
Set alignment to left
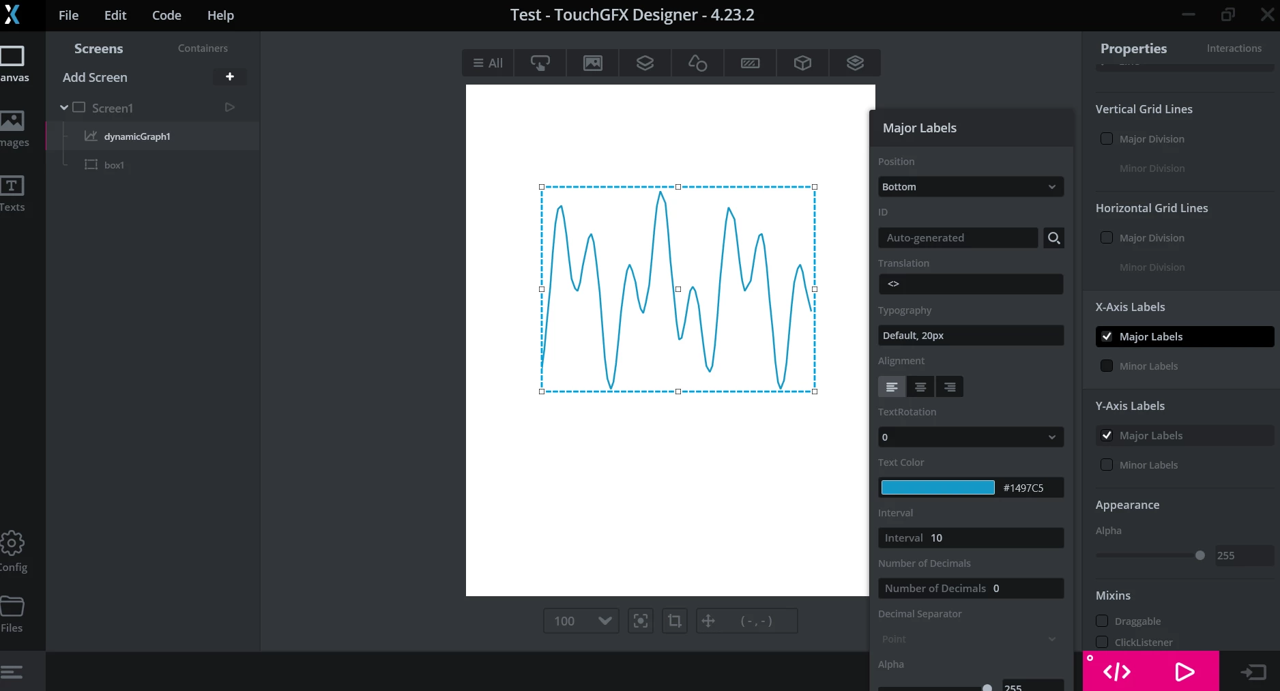pos(892,387)
